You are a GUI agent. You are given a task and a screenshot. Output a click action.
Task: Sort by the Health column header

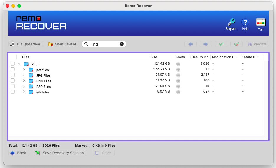coord(180,57)
